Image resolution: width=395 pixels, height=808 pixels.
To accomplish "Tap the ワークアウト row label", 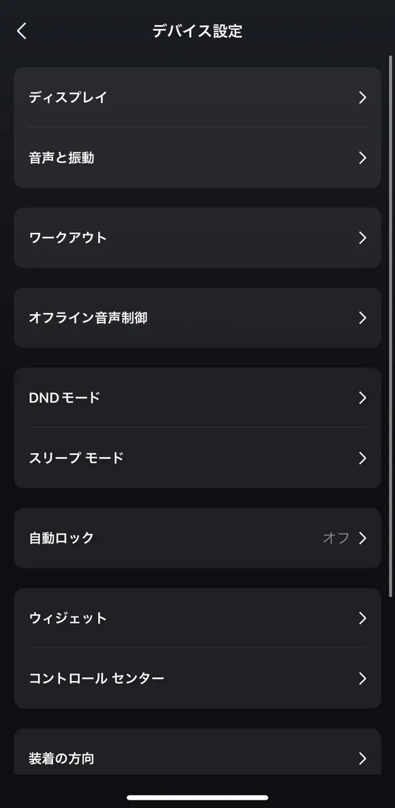I will [x=68, y=238].
